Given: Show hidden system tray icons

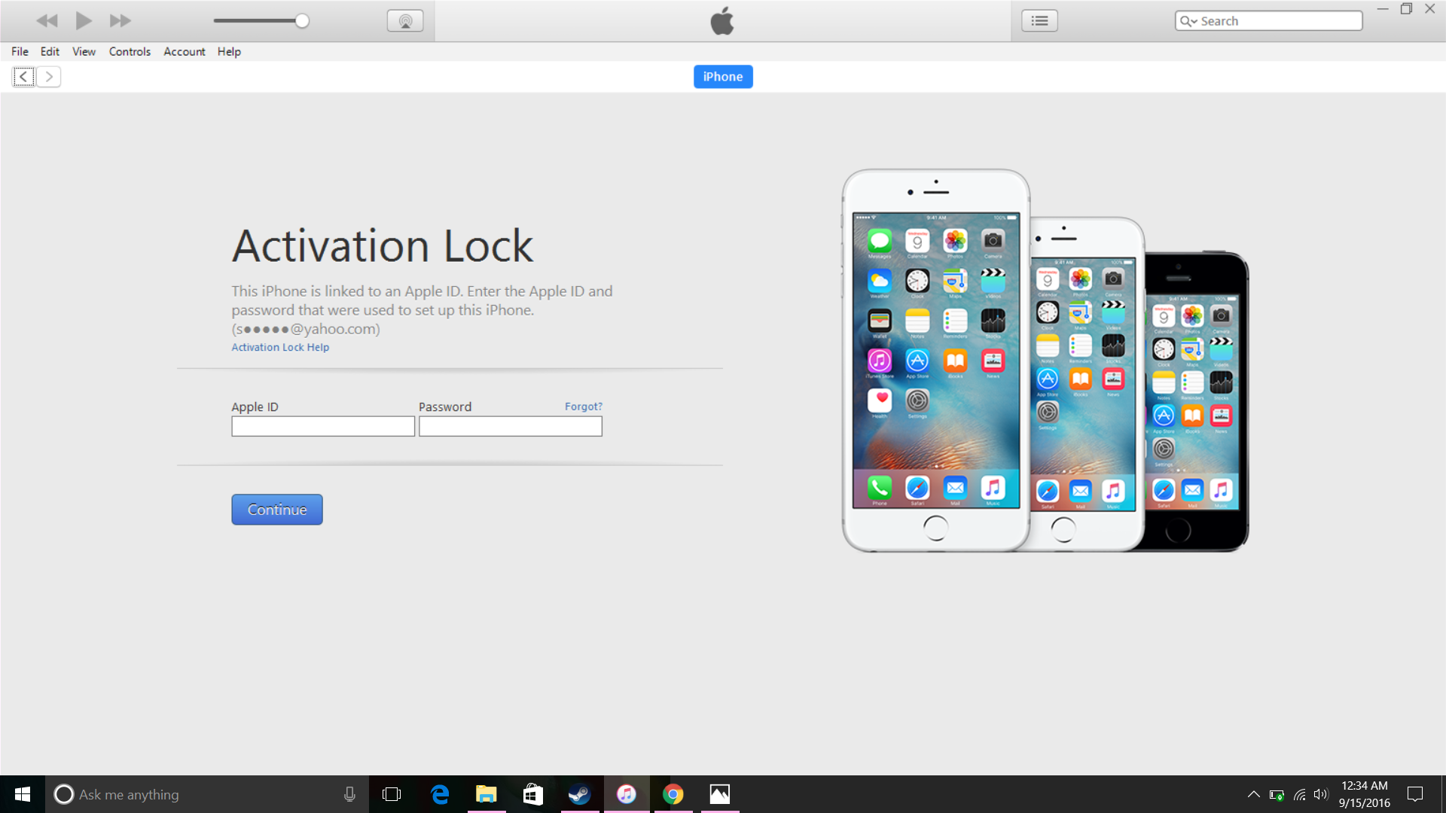Looking at the screenshot, I should (x=1253, y=794).
